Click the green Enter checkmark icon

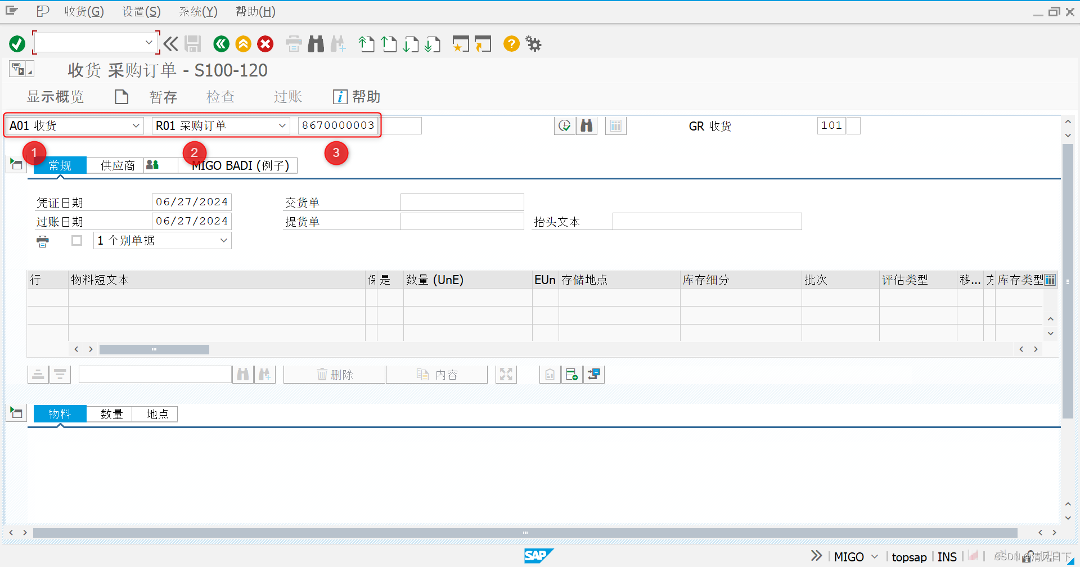(x=17, y=44)
